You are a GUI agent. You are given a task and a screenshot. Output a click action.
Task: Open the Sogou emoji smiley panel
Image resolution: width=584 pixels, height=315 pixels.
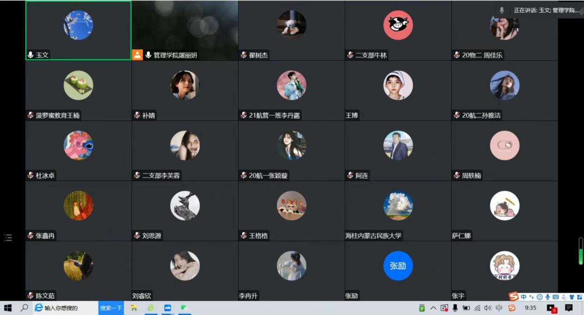539,297
